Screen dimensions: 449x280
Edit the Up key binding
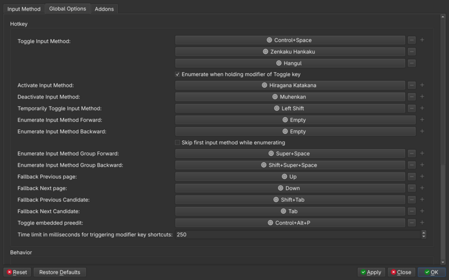pos(290,176)
